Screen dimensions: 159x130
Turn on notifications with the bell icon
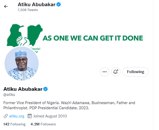coord(116,72)
